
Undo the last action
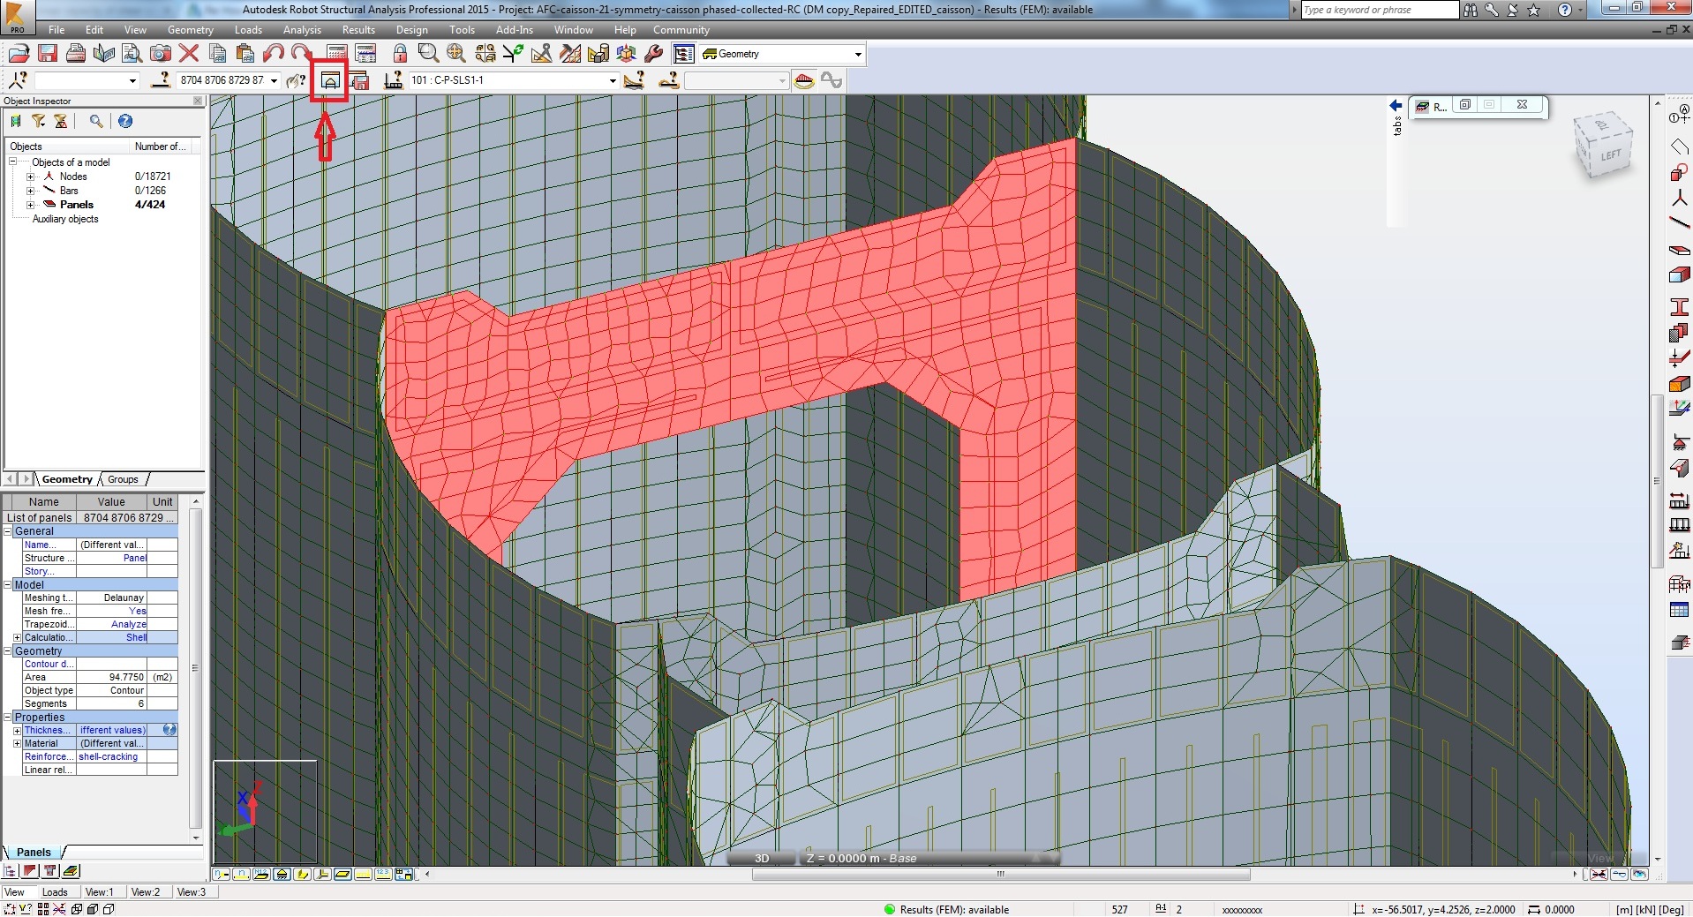point(272,53)
